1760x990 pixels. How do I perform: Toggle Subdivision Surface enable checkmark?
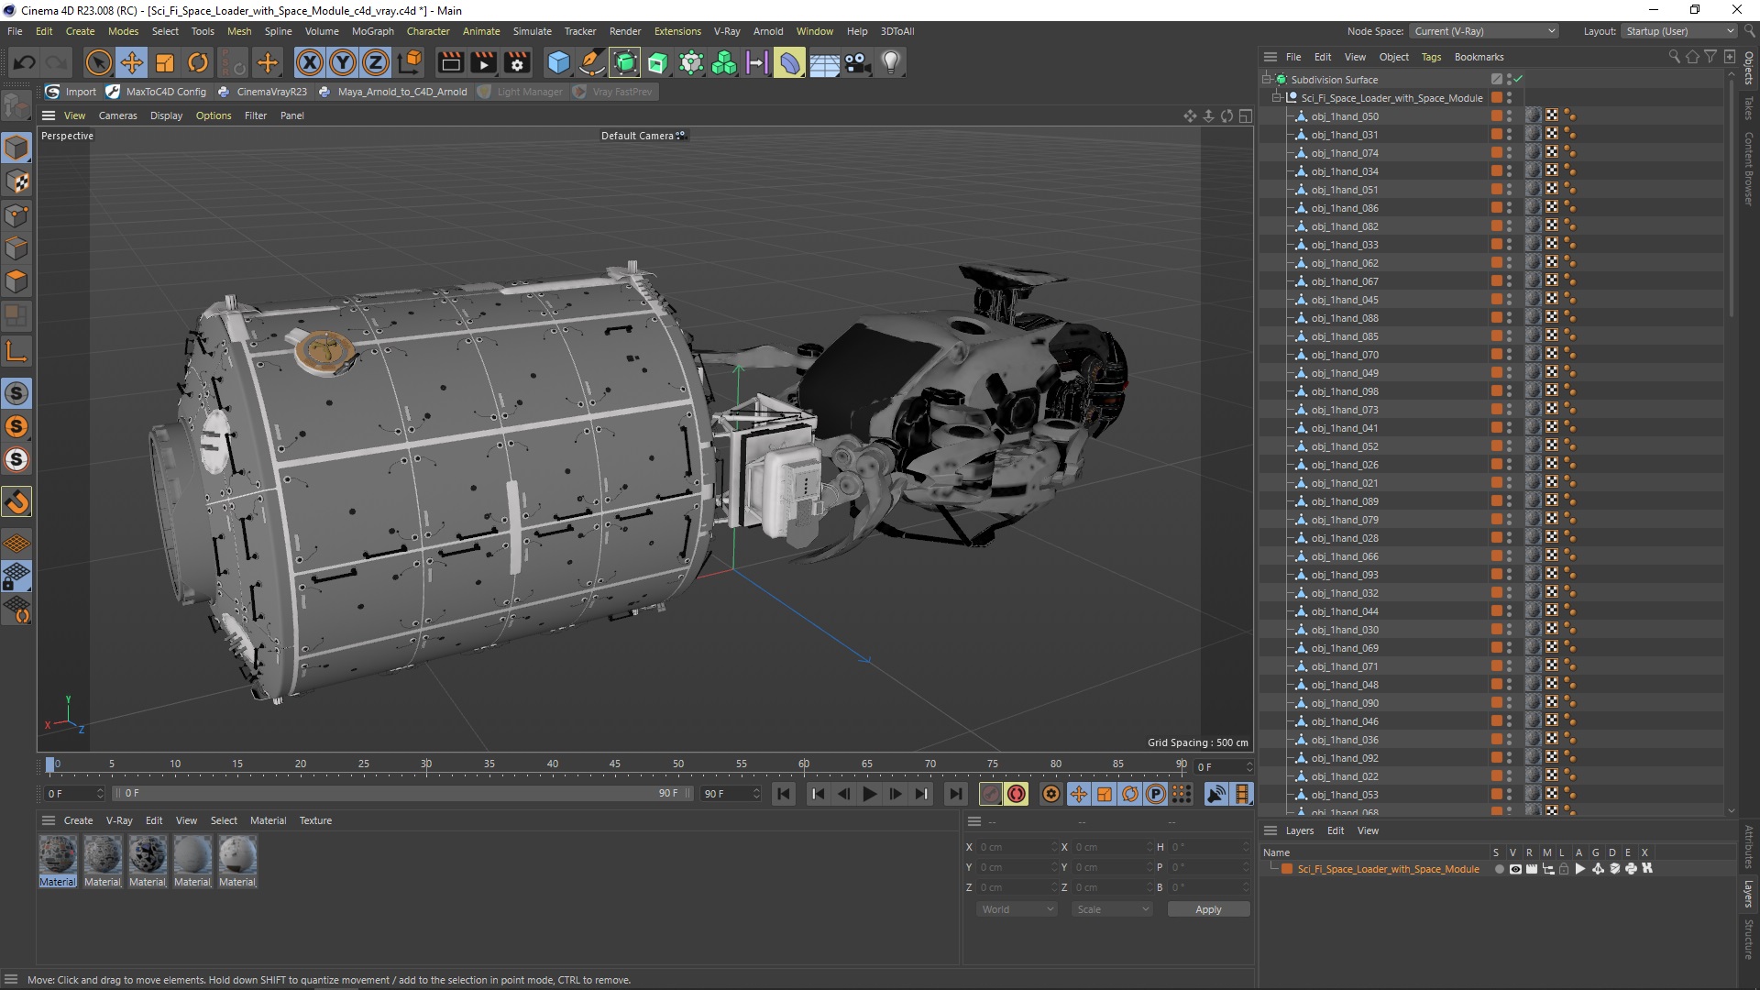coord(1518,79)
